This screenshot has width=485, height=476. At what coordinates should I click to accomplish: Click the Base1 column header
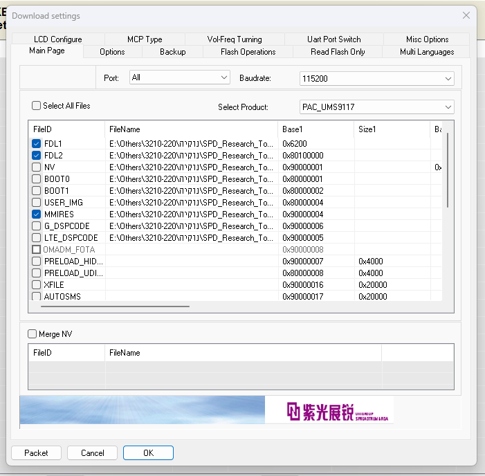point(315,129)
